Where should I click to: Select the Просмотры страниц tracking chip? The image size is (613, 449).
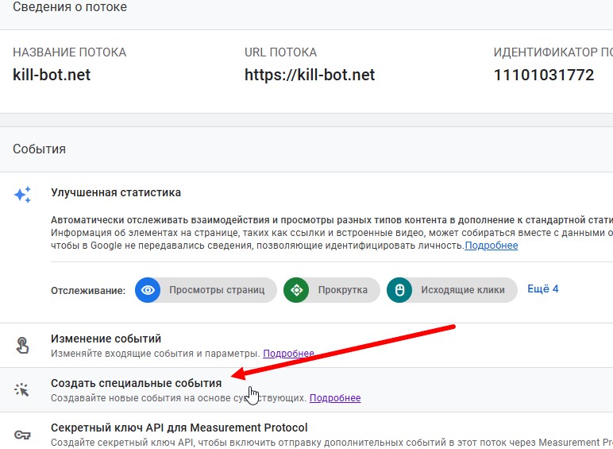206,290
